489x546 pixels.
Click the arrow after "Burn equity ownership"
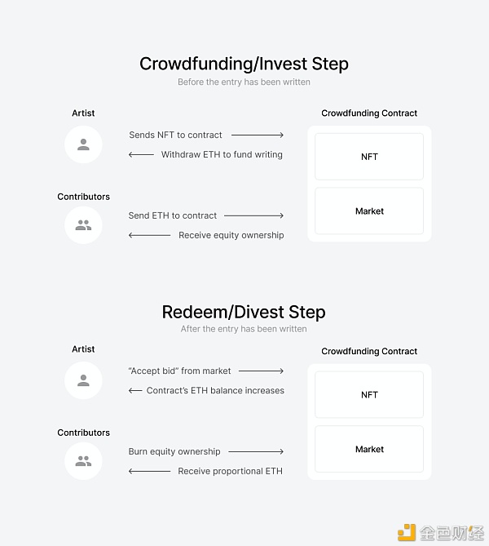[256, 451]
